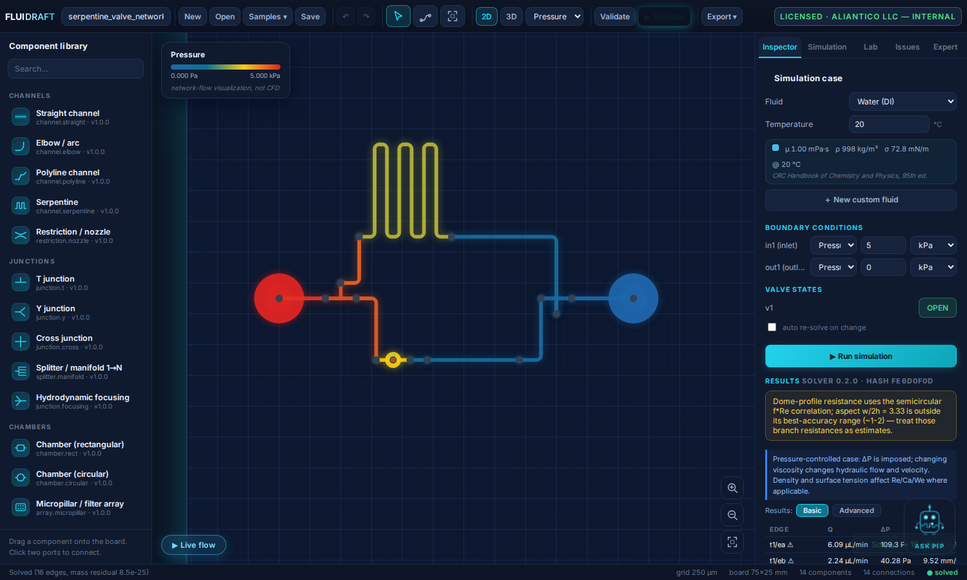The width and height of the screenshot is (967, 580).
Task: Open the Samples dropdown menu
Action: click(x=268, y=16)
